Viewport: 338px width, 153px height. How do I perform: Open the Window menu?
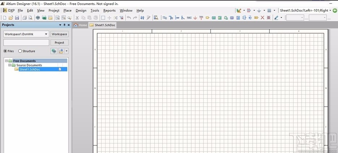[126, 10]
